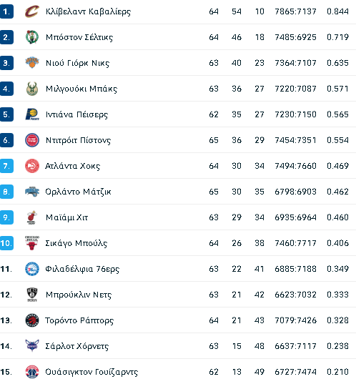
Task: Click the light-blue rank 7 badge
Action: coord(6,166)
